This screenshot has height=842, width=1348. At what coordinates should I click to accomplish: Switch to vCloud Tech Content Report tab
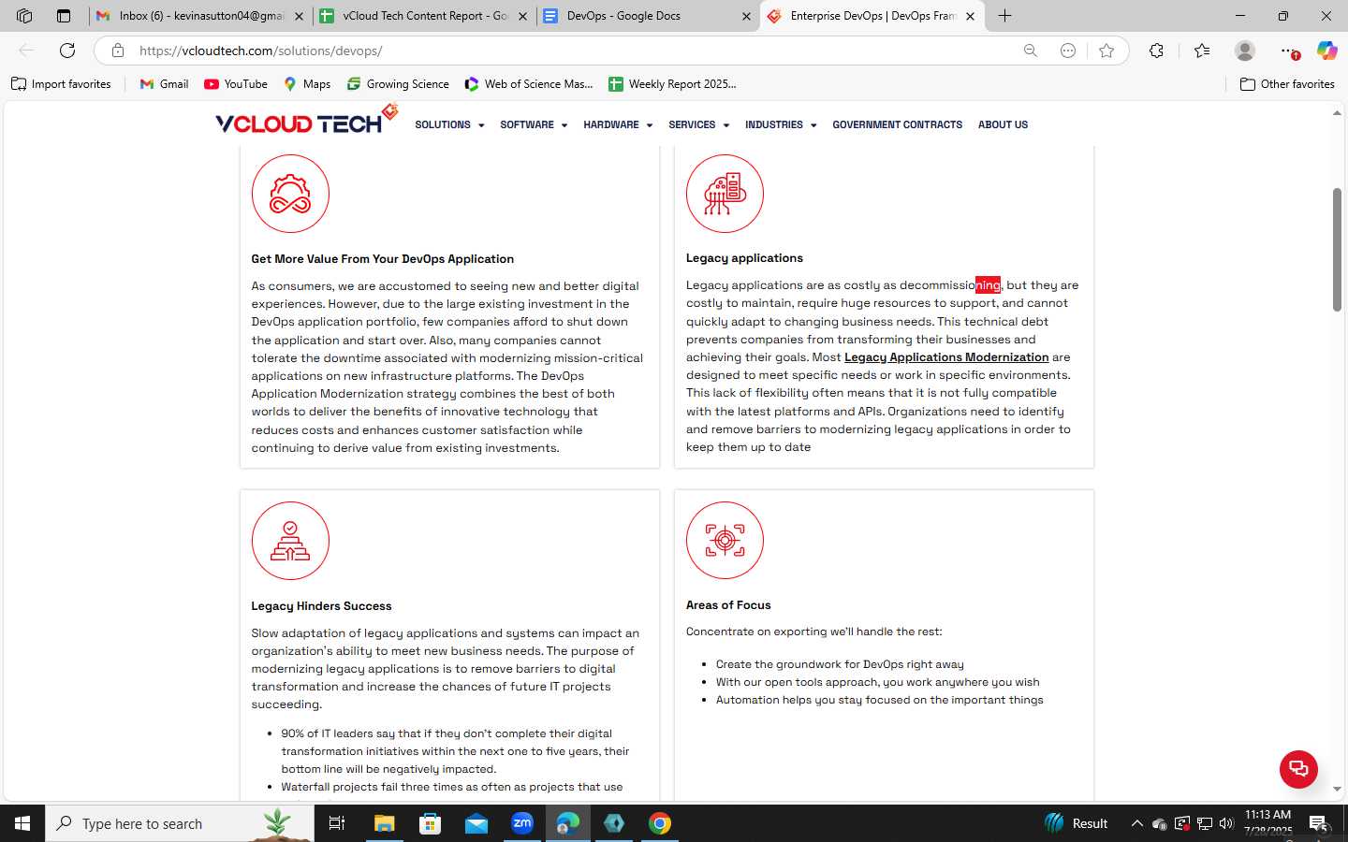424,16
